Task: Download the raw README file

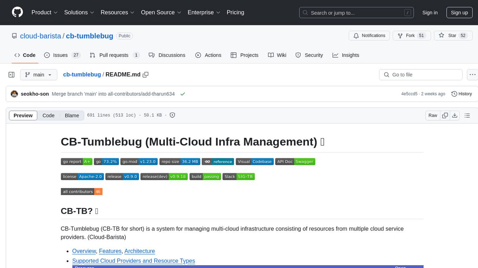Action: click(454, 115)
